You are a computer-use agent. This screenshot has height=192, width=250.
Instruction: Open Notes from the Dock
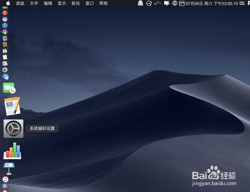(5, 57)
